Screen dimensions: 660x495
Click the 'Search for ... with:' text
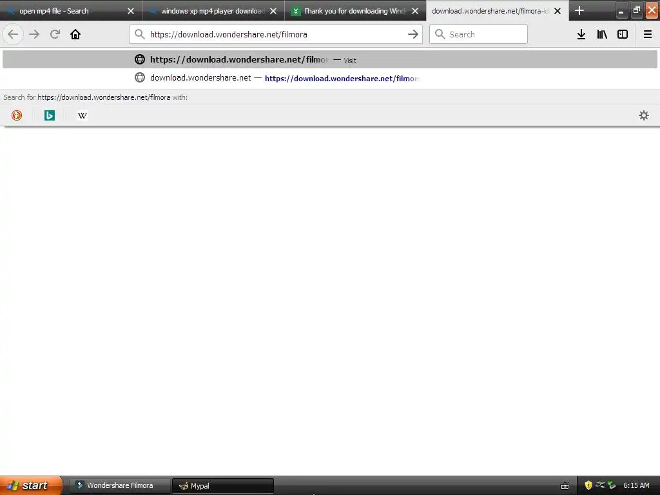point(95,97)
